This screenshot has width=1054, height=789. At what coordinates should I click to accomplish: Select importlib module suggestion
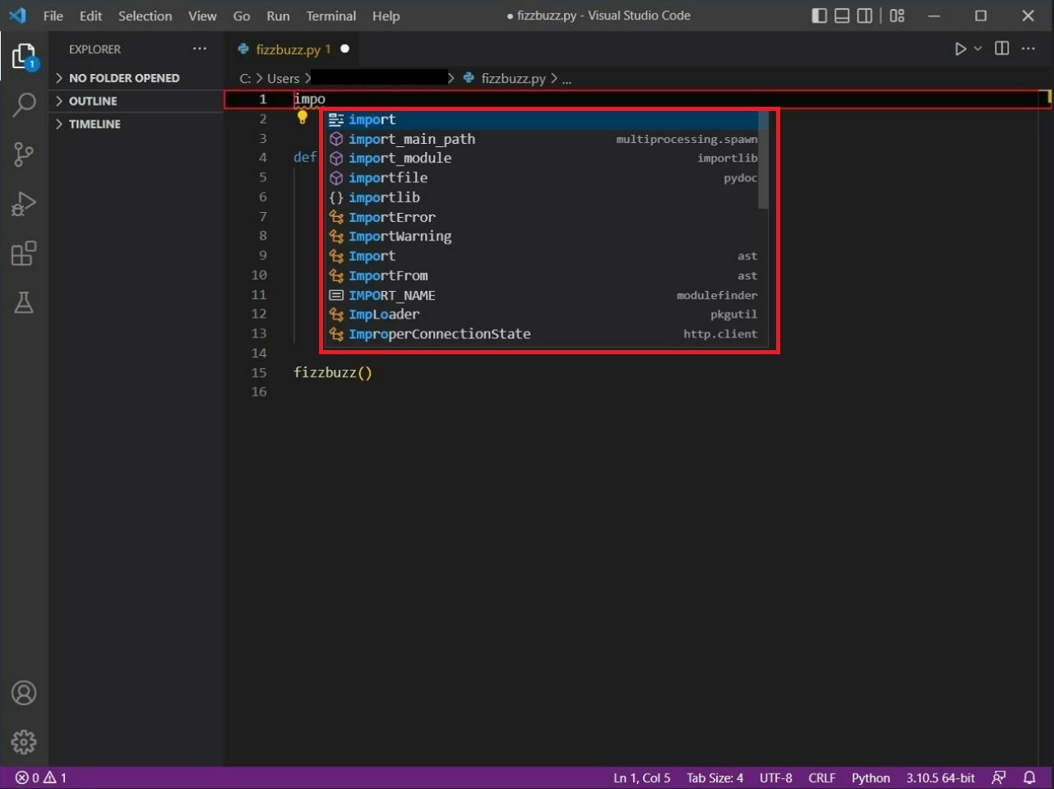[x=541, y=198]
